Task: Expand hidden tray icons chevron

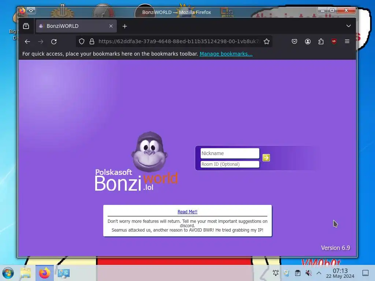Action: tap(319, 273)
